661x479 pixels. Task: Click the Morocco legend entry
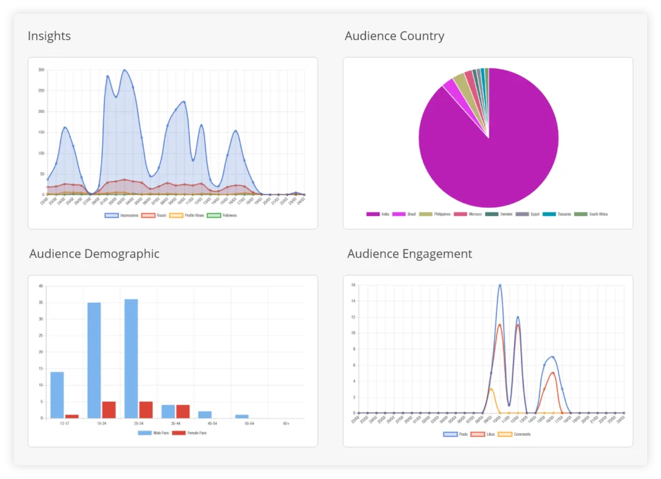pyautogui.click(x=468, y=214)
